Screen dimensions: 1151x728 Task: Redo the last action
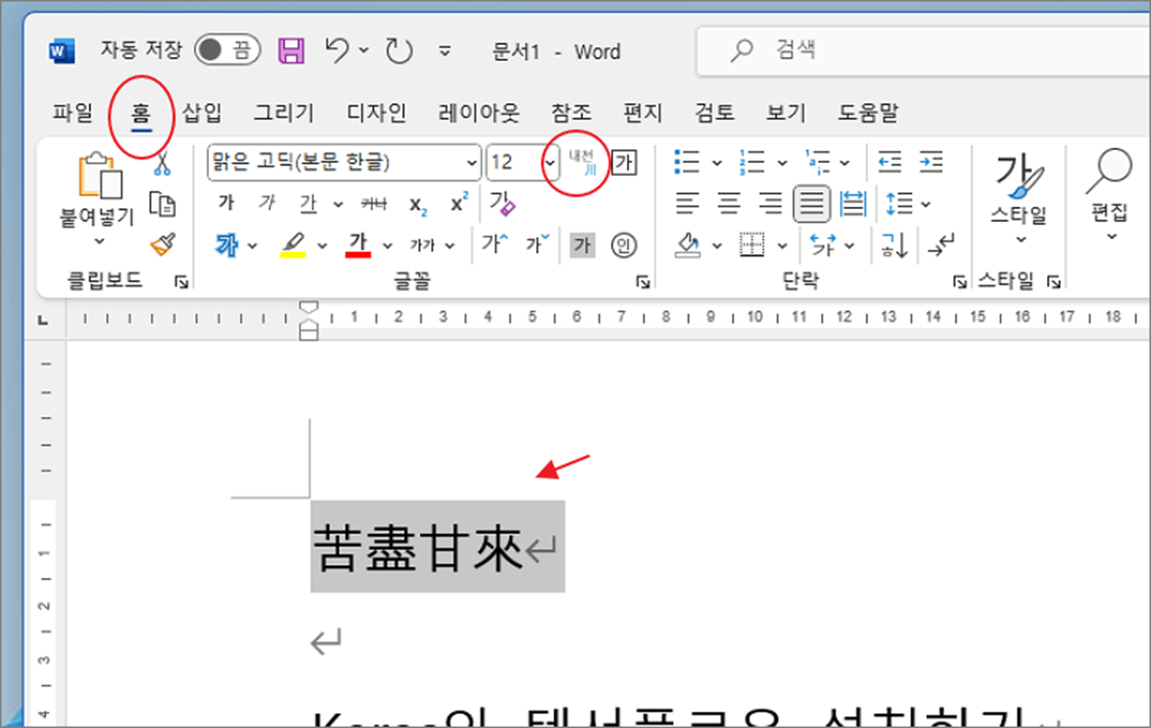pyautogui.click(x=399, y=52)
